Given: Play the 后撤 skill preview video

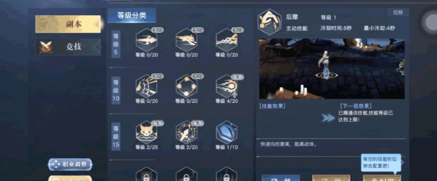Looking at the screenshot, I should 332,69.
